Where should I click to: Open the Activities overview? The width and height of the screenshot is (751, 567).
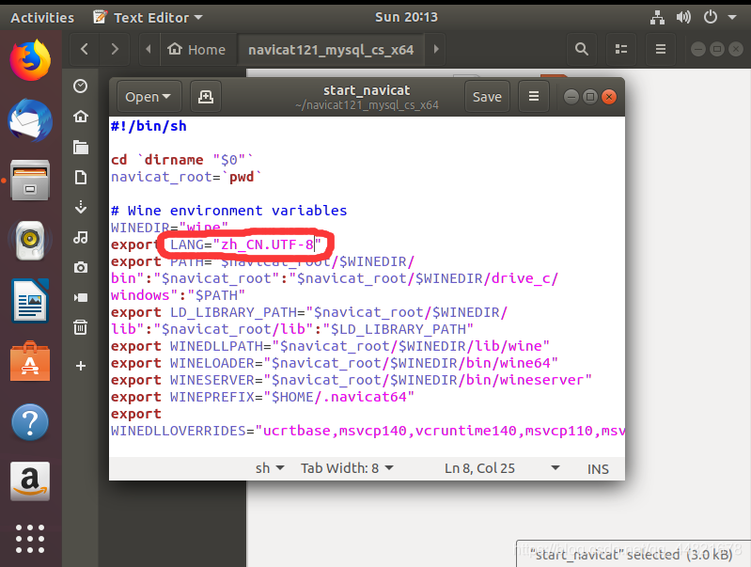pos(42,18)
